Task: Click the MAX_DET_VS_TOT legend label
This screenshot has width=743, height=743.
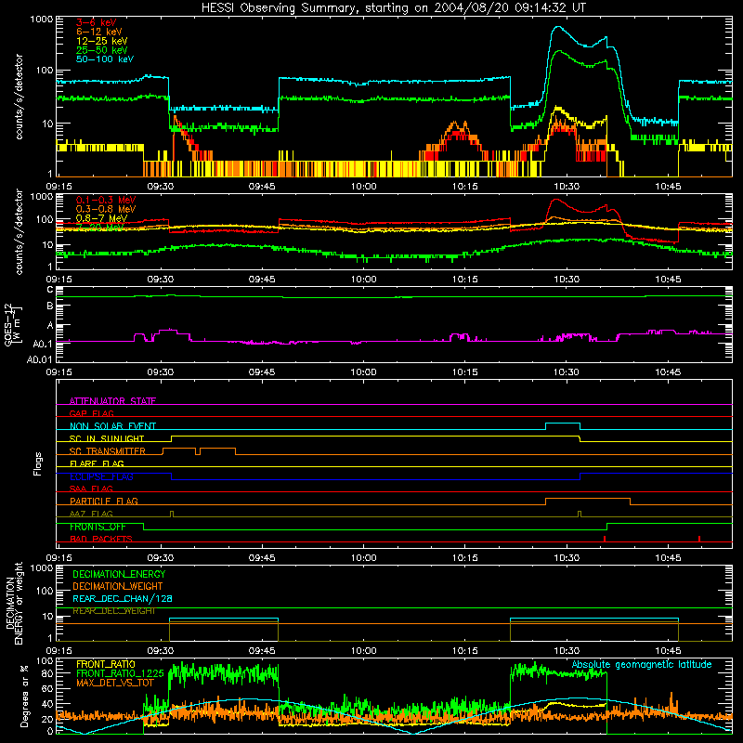Action: (115, 683)
